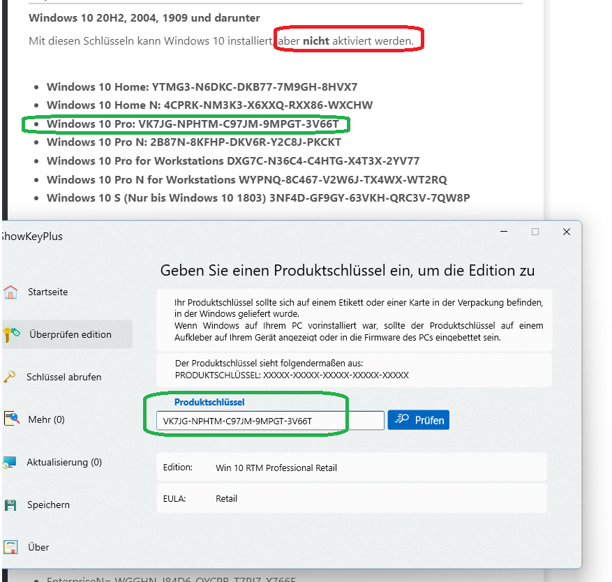Click the Über certificate icon
The image size is (612, 582).
10,547
